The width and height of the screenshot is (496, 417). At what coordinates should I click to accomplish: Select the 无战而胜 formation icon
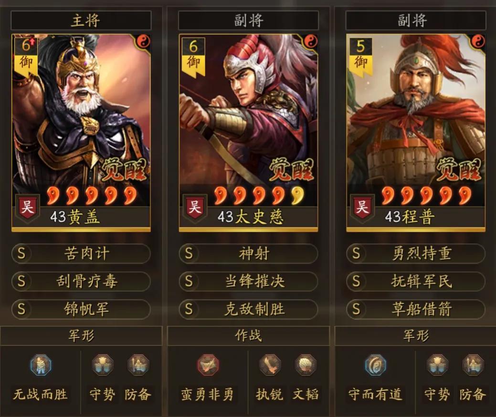pos(41,365)
